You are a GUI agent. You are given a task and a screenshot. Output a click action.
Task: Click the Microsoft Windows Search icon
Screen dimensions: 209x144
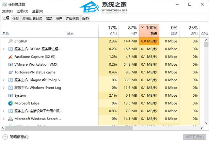click(10, 119)
